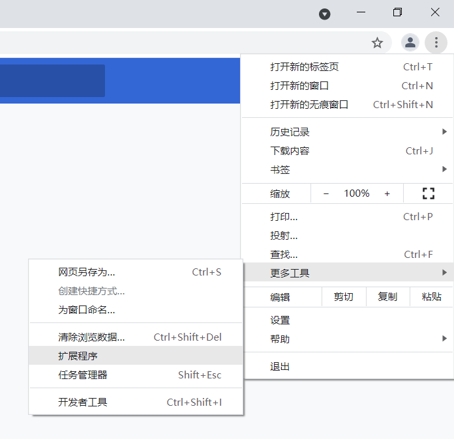Open the user profile avatar icon
Screen dimensions: 454x439
click(410, 43)
